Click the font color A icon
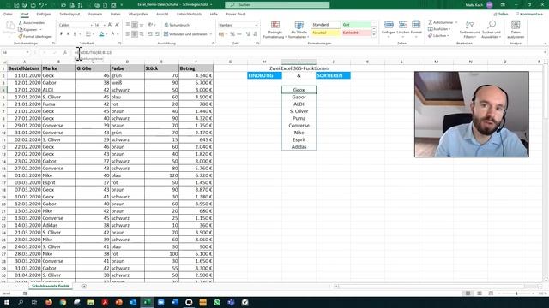 [112, 34]
